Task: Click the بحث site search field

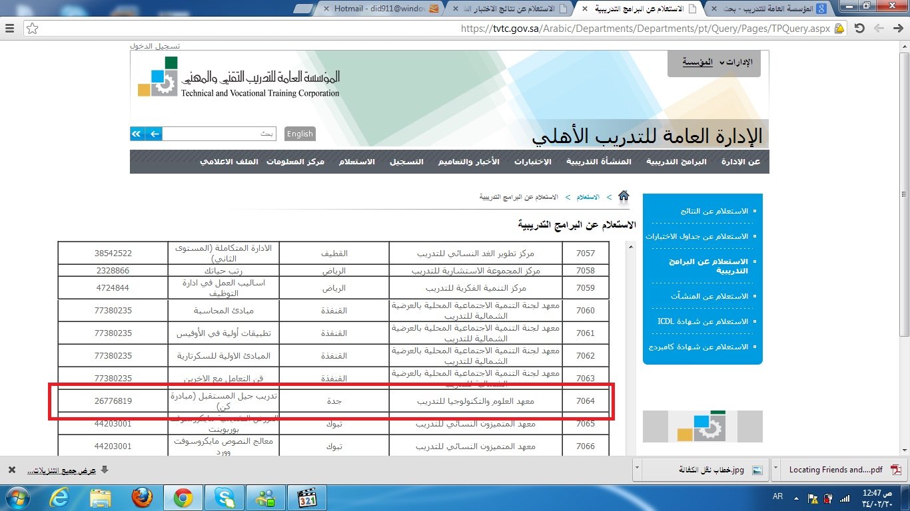Action: [x=220, y=134]
